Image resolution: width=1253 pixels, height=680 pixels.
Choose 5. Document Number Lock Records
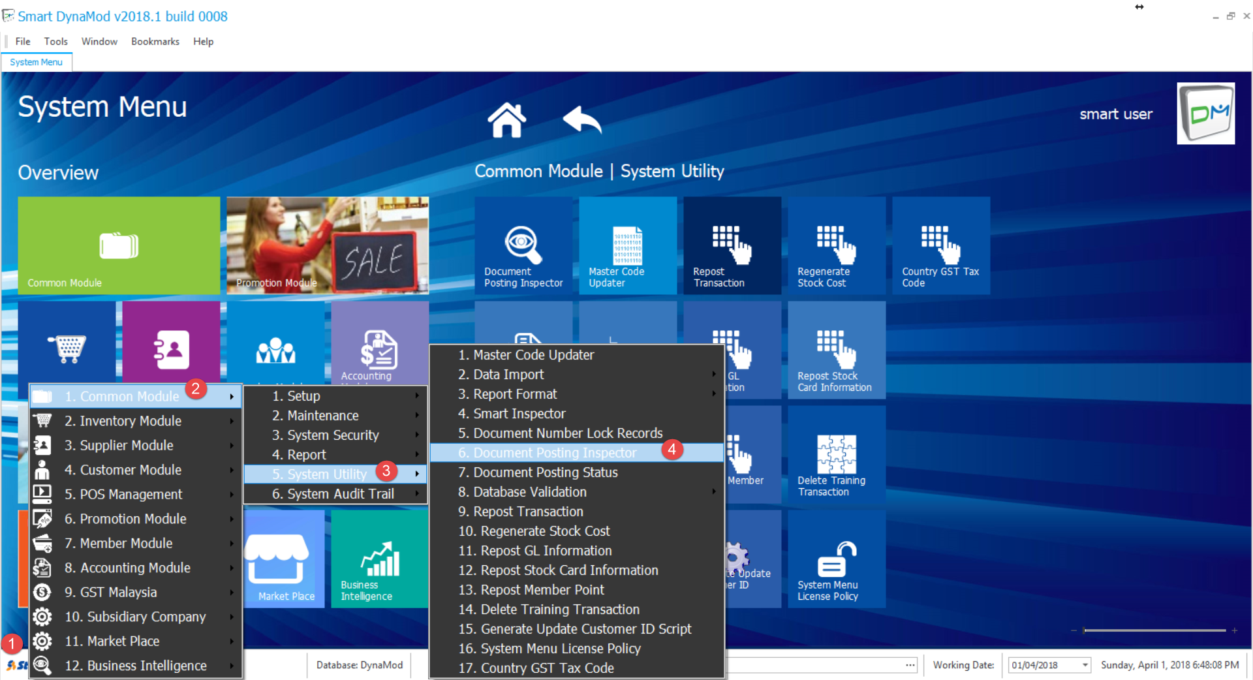tap(577, 433)
